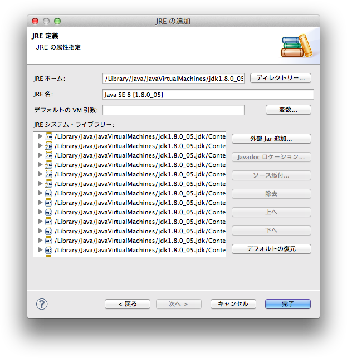This screenshot has height=358, width=347.
Task: Select the tenth library path row in the list
Action: (130, 222)
